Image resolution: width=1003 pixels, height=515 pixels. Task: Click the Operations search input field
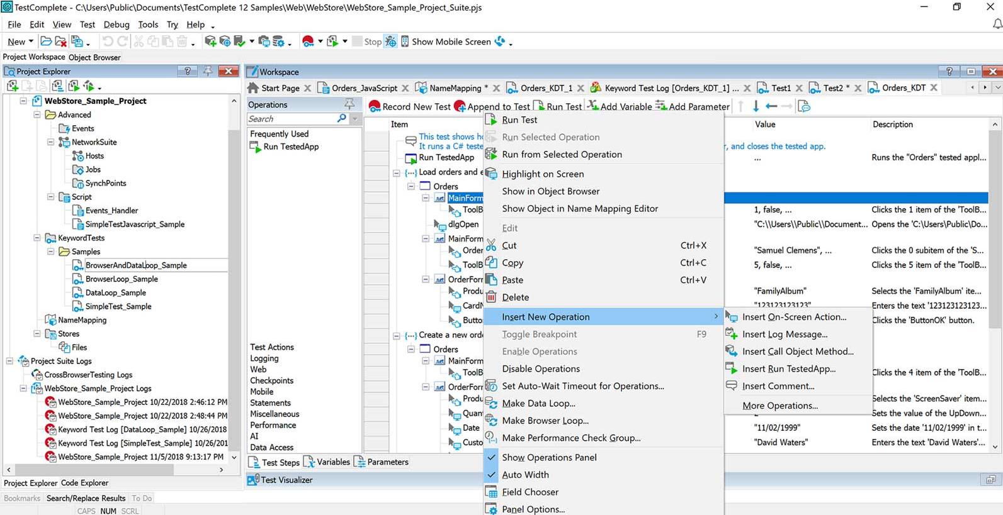(291, 119)
